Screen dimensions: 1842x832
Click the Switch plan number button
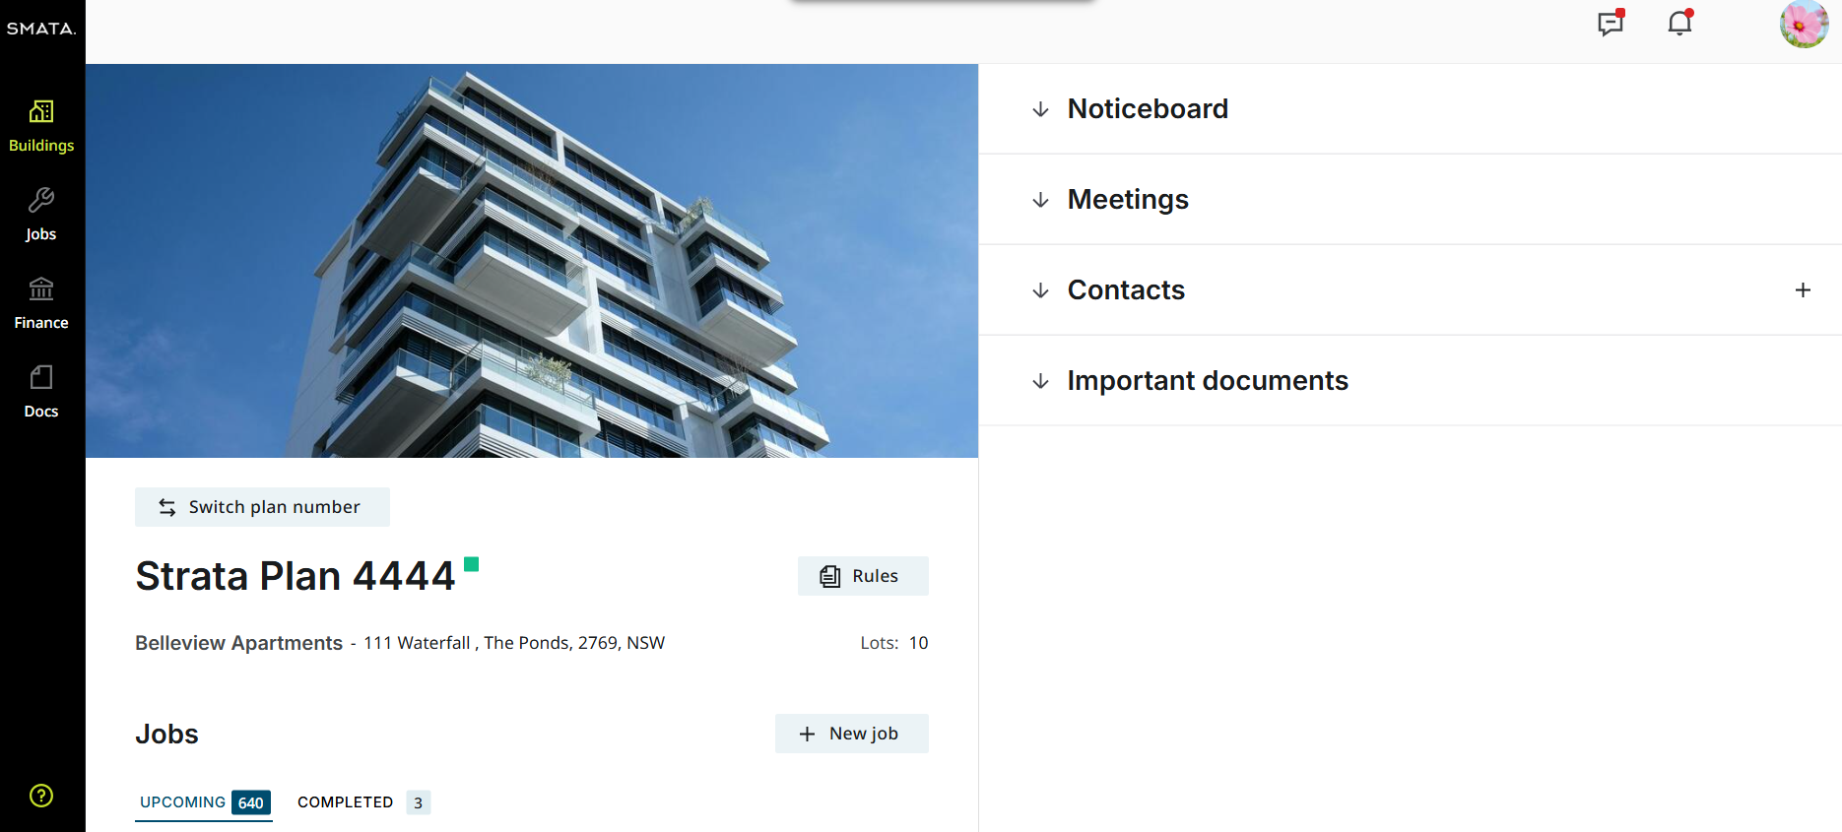coord(262,507)
